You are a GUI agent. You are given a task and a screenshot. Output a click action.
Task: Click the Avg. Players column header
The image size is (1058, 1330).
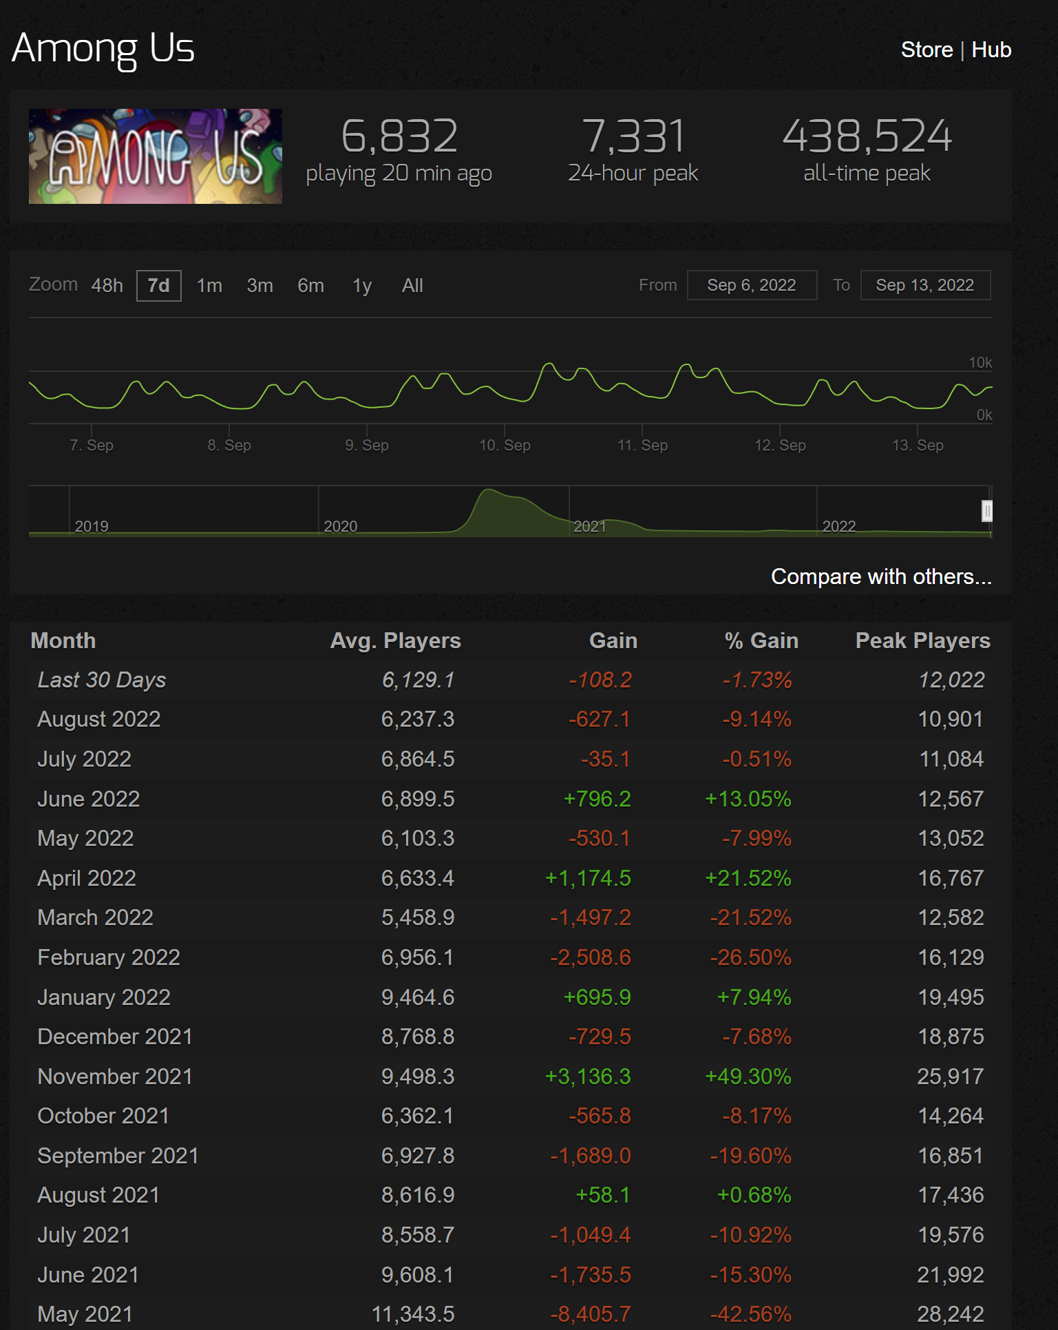(396, 641)
